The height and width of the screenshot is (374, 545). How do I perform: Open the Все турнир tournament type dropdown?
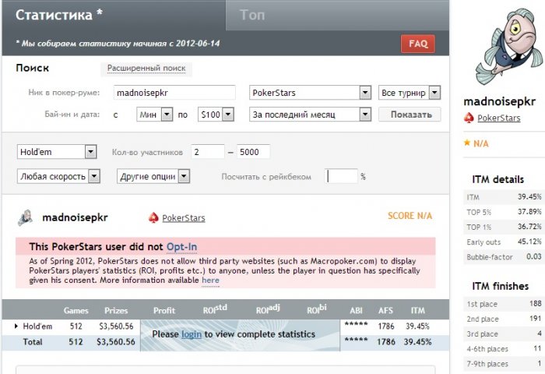click(410, 93)
